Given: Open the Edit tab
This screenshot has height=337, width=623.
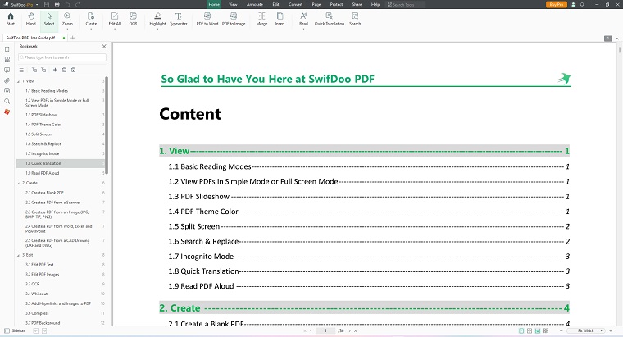Looking at the screenshot, I should pyautogui.click(x=275, y=4).
